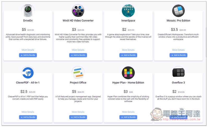Screen dimensions: 208x127
Task: Click the page's vertical scrollbar
Action: pos(206,43)
